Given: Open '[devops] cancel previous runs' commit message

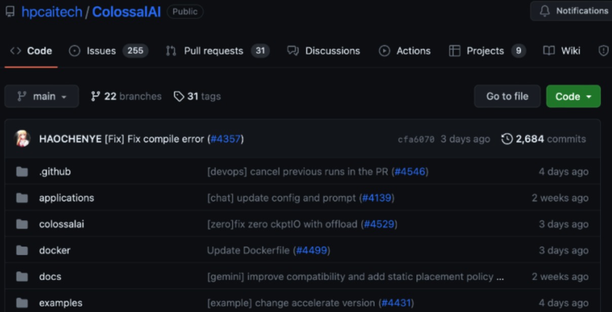Looking at the screenshot, I should 298,172.
